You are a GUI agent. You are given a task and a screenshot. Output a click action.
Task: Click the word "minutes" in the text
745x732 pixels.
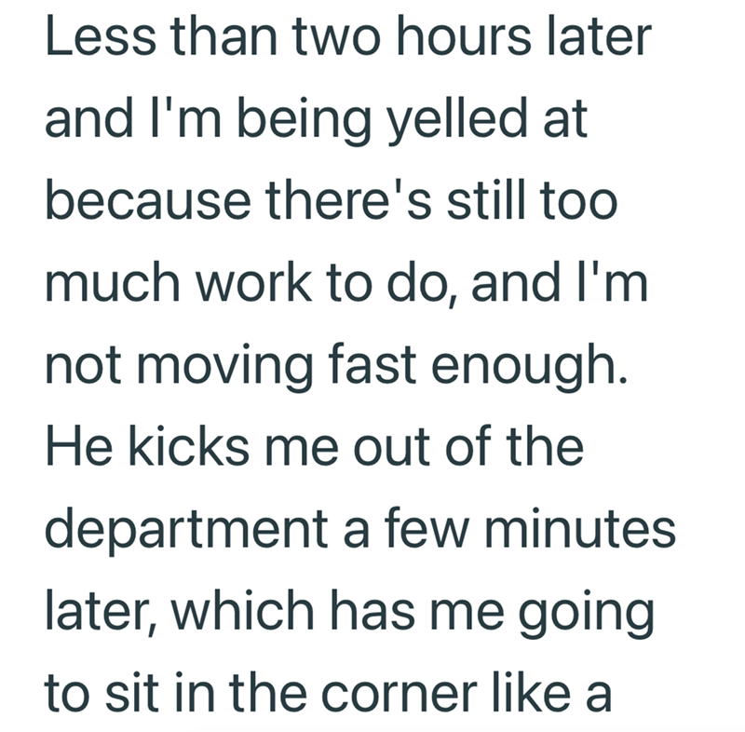[579, 528]
